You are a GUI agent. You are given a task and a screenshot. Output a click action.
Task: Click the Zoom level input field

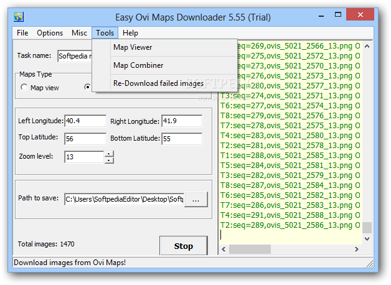[84, 157]
